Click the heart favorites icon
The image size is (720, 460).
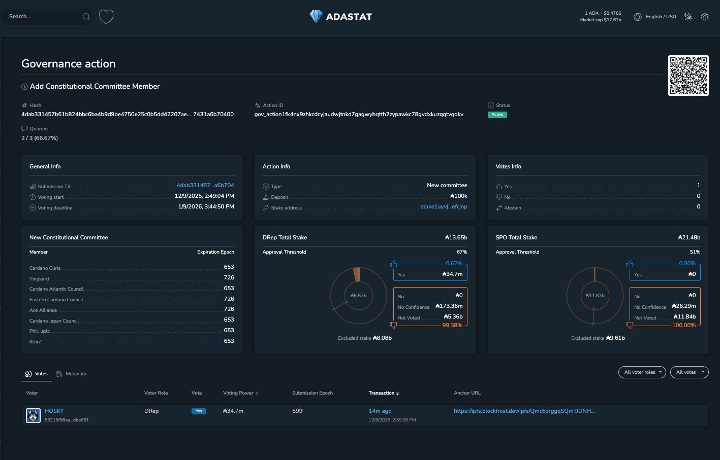pyautogui.click(x=106, y=17)
